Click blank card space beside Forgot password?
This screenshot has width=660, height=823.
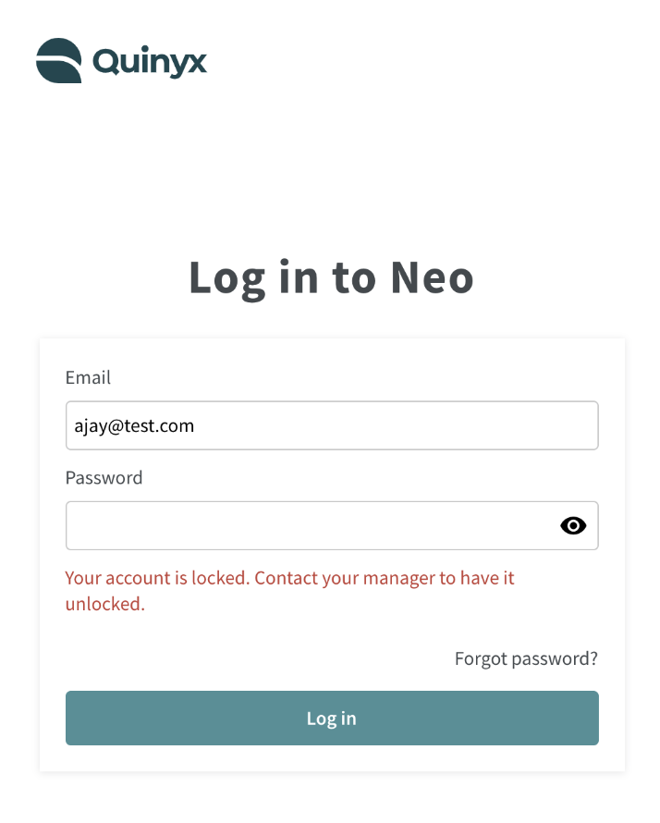[x=257, y=658]
